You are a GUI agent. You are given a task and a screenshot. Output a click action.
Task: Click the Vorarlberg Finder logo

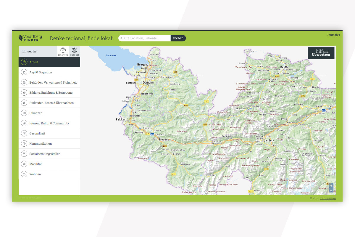pos(30,38)
